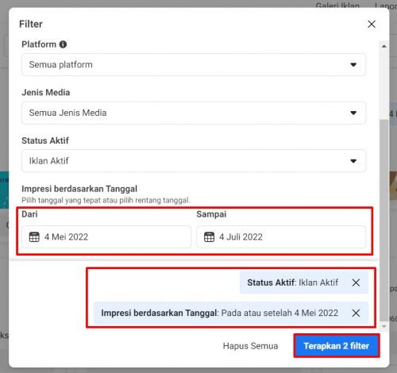Click the filter dialog scrollbar thumb
The width and height of the screenshot is (397, 373).
click(384, 220)
